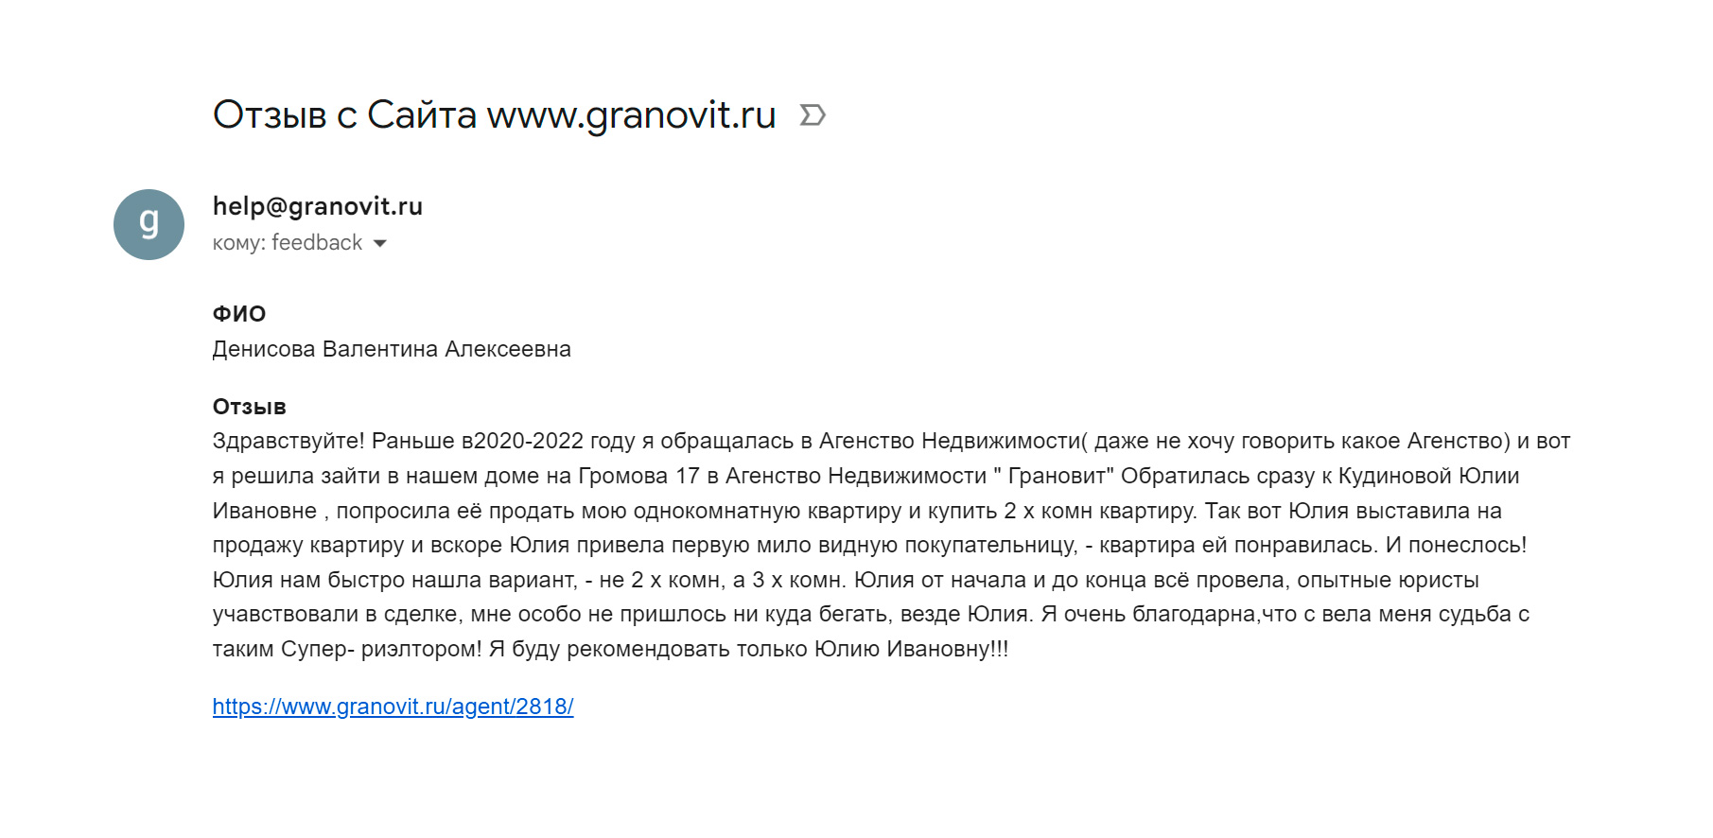1713x838 pixels.
Task: Click the importance marker next to the subject
Action: pyautogui.click(x=813, y=115)
